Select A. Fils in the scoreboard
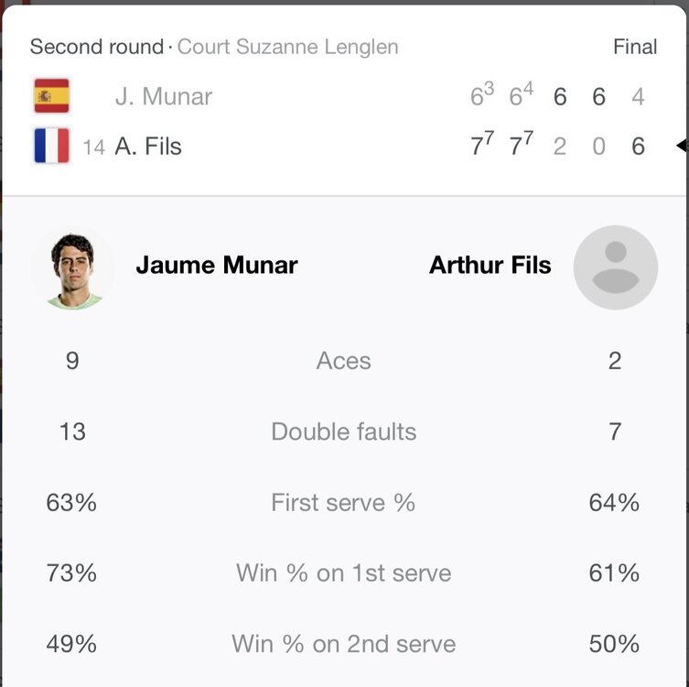The width and height of the screenshot is (689, 687). coord(148,147)
